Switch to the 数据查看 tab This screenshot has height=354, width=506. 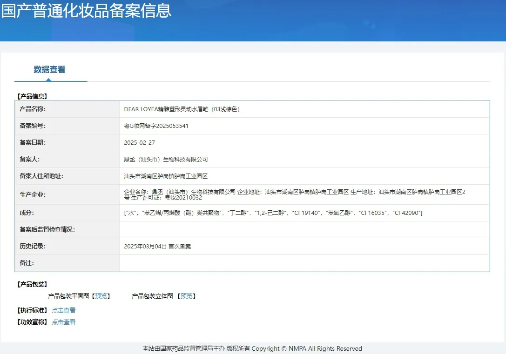49,69
